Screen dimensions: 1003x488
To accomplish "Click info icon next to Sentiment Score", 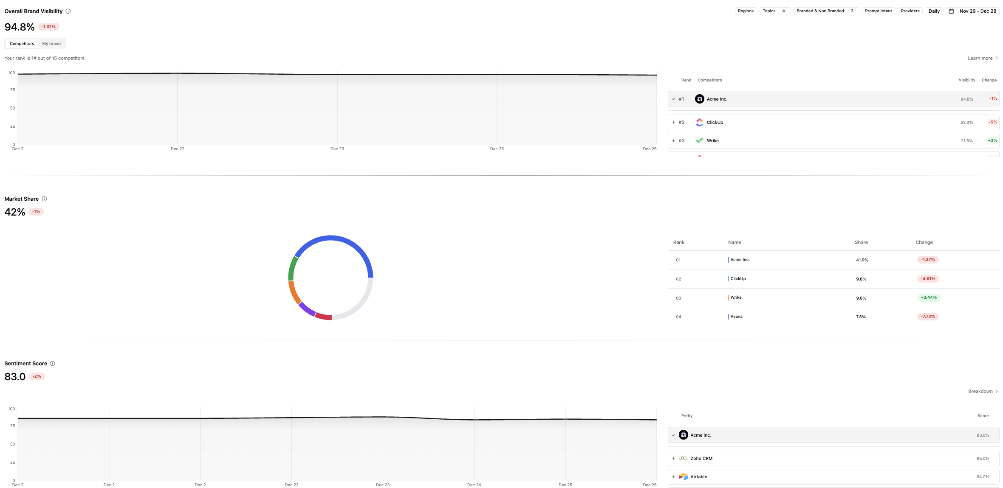I will (x=53, y=364).
